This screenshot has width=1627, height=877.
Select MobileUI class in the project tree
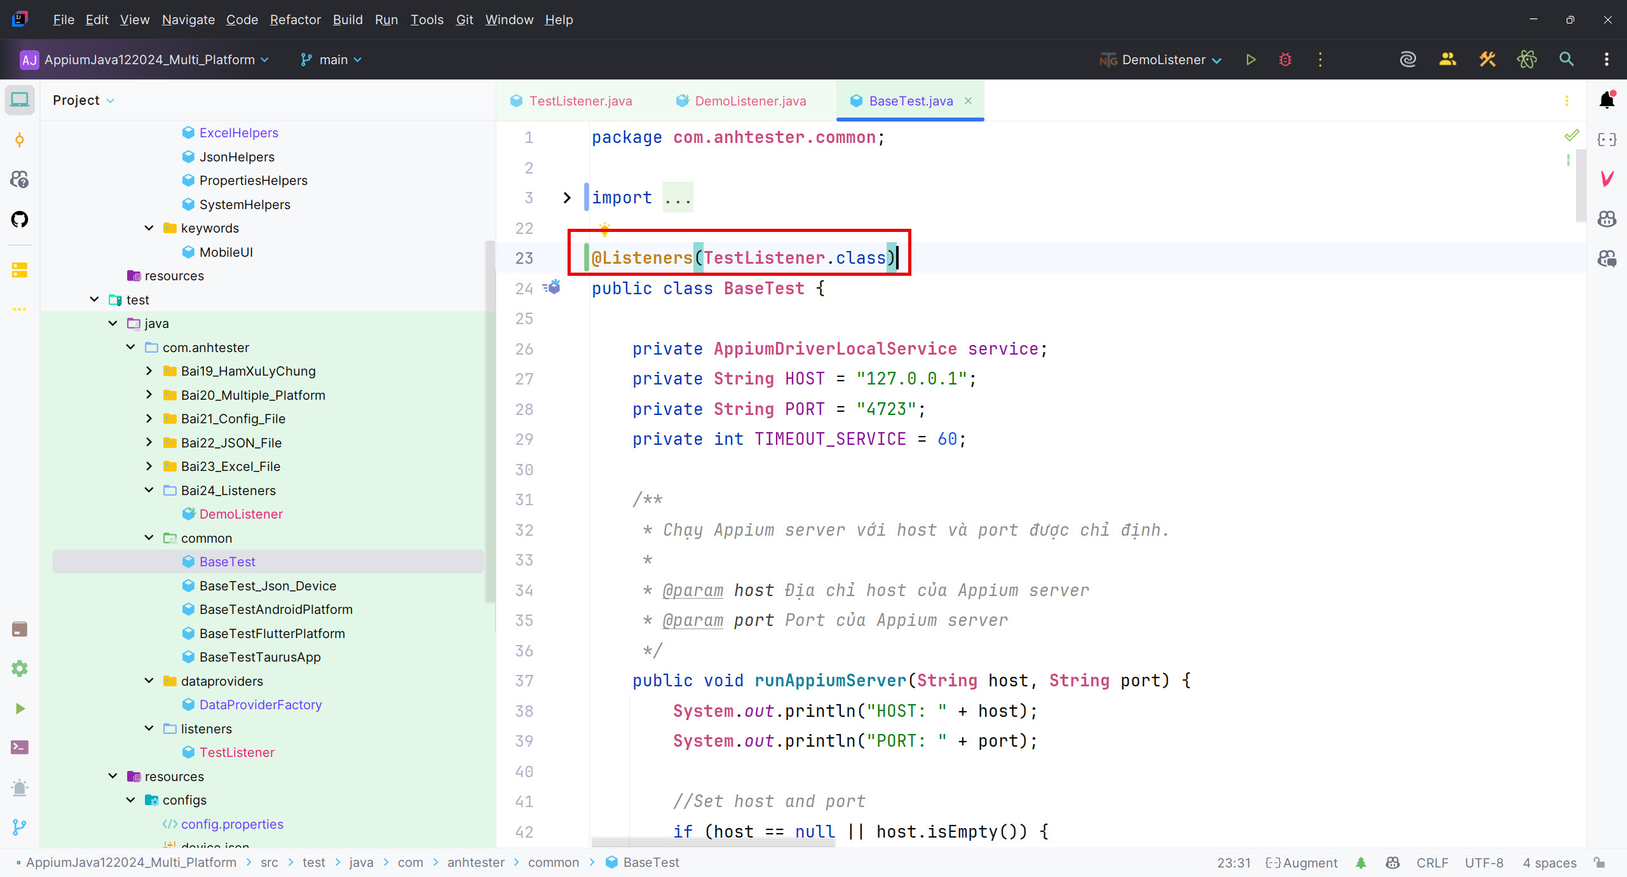pyautogui.click(x=226, y=252)
